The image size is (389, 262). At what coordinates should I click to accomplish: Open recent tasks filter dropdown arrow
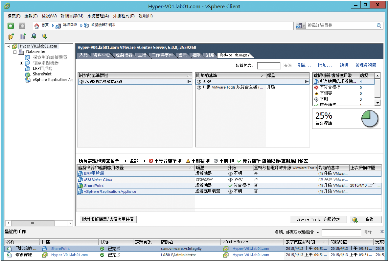tap(318, 232)
